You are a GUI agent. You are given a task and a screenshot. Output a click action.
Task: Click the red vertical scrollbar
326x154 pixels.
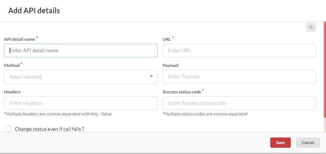click(325, 69)
